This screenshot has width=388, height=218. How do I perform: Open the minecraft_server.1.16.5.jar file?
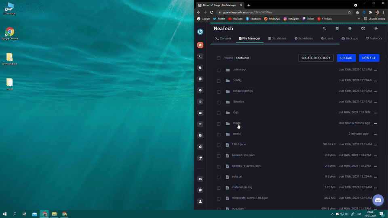click(250, 198)
